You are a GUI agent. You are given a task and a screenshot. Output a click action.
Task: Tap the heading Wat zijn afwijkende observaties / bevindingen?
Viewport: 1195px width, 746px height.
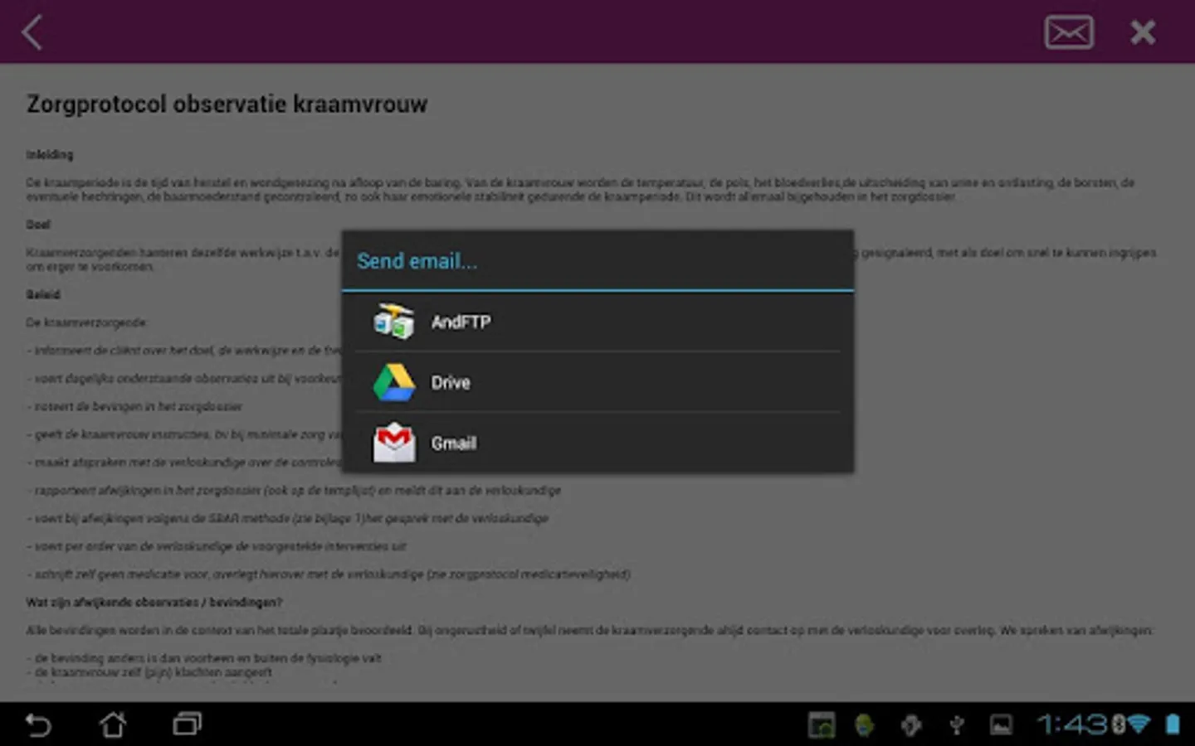click(x=154, y=602)
